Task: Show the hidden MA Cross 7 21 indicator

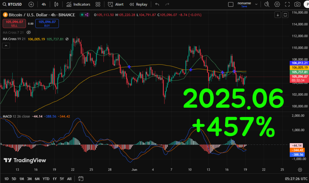Action: 29,33
